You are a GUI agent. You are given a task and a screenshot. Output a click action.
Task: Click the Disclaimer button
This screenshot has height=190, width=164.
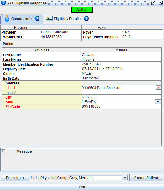coord(15,178)
